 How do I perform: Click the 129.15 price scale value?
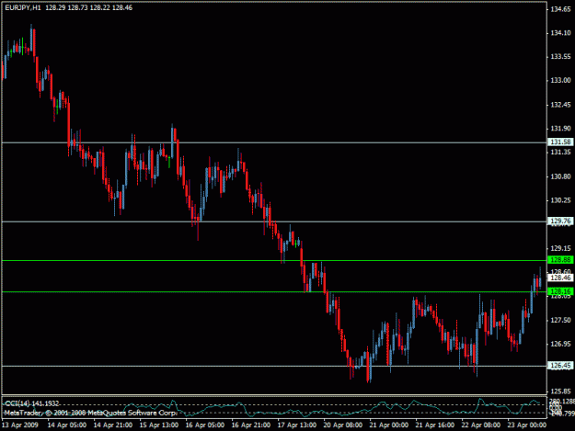click(560, 248)
